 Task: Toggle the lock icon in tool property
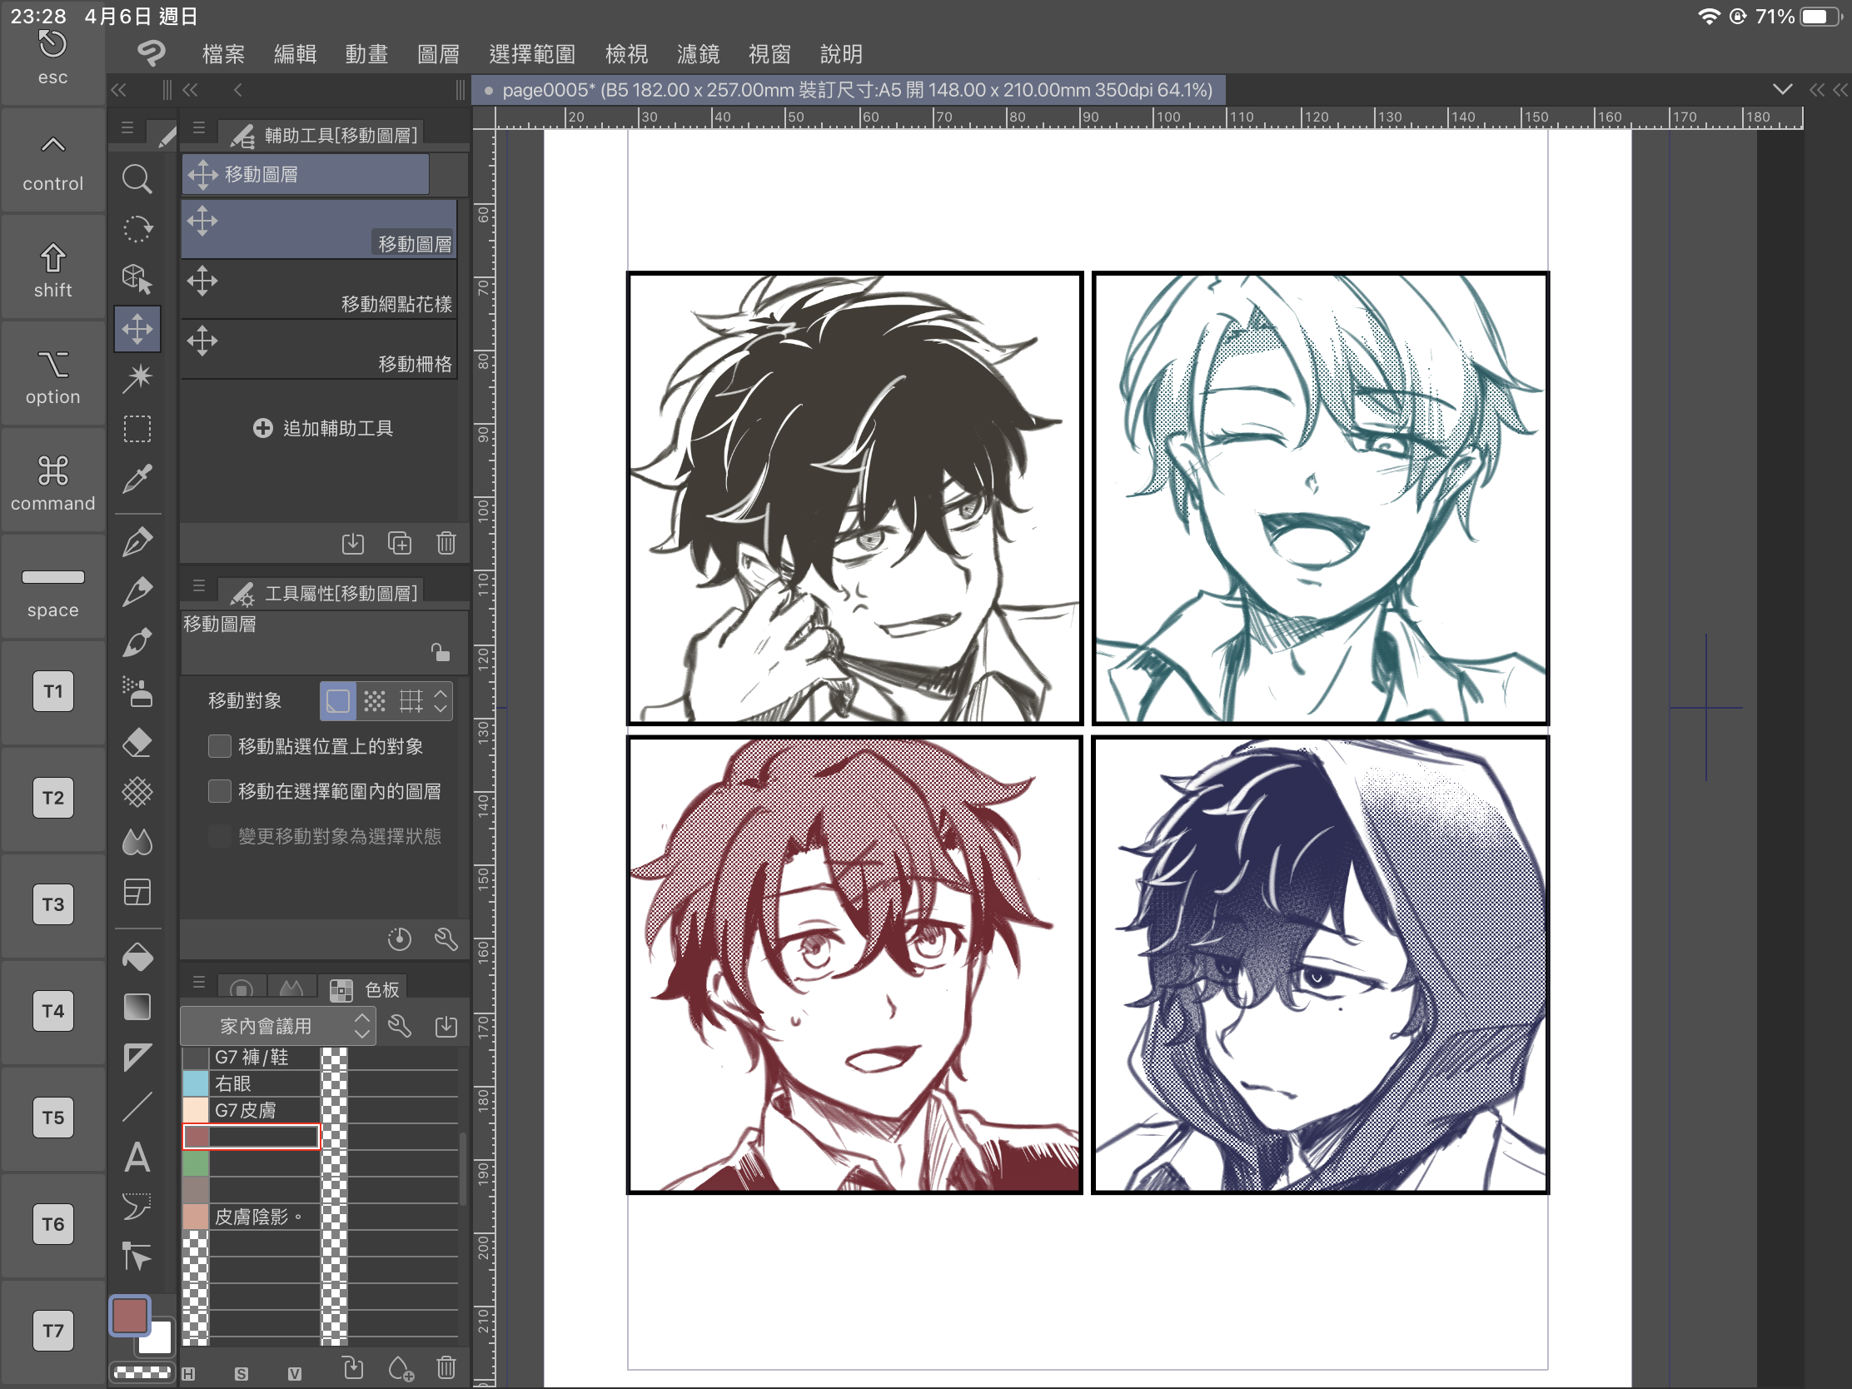441,652
